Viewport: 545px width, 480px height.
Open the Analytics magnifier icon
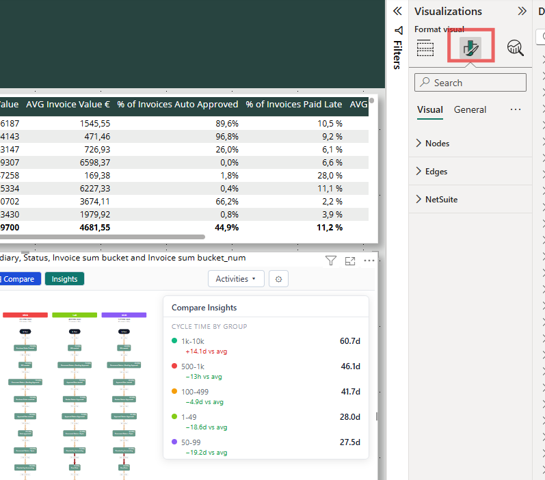click(515, 48)
